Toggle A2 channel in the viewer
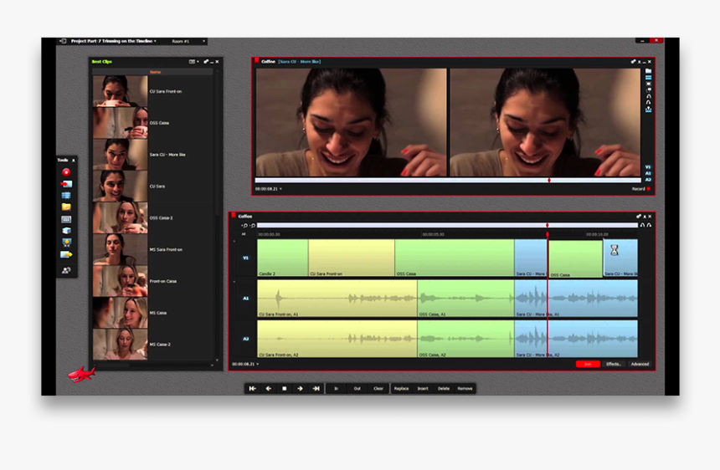 (x=648, y=179)
